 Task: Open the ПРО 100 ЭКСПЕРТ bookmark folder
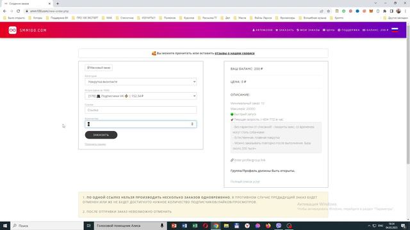tap(85, 18)
